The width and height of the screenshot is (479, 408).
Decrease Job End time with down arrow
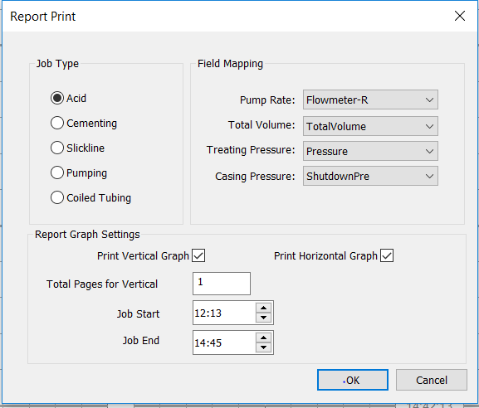263,347
